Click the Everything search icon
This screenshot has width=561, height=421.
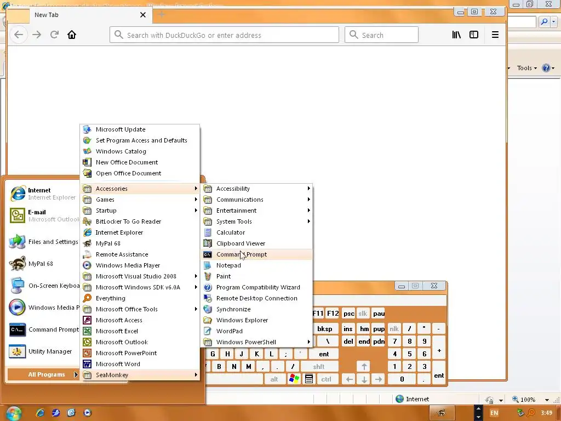87,298
